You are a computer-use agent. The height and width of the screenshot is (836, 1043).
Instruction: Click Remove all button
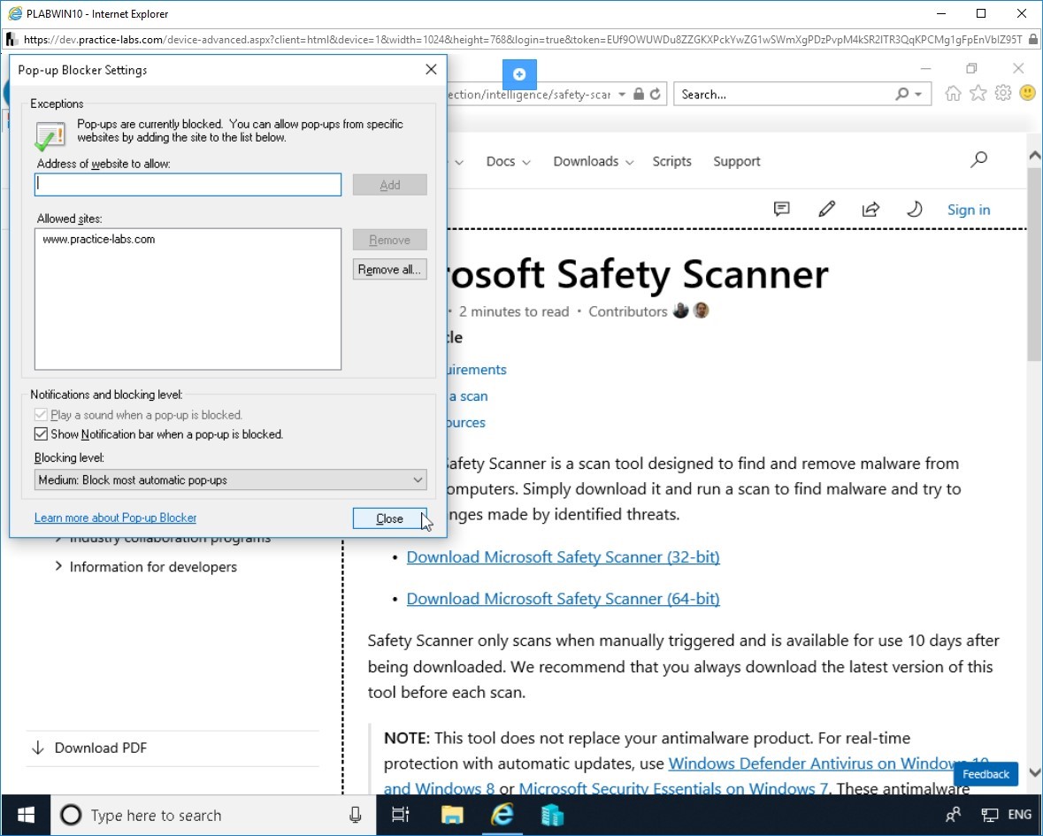click(x=390, y=269)
